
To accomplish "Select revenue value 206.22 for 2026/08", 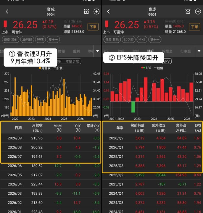I will (x=37, y=147).
